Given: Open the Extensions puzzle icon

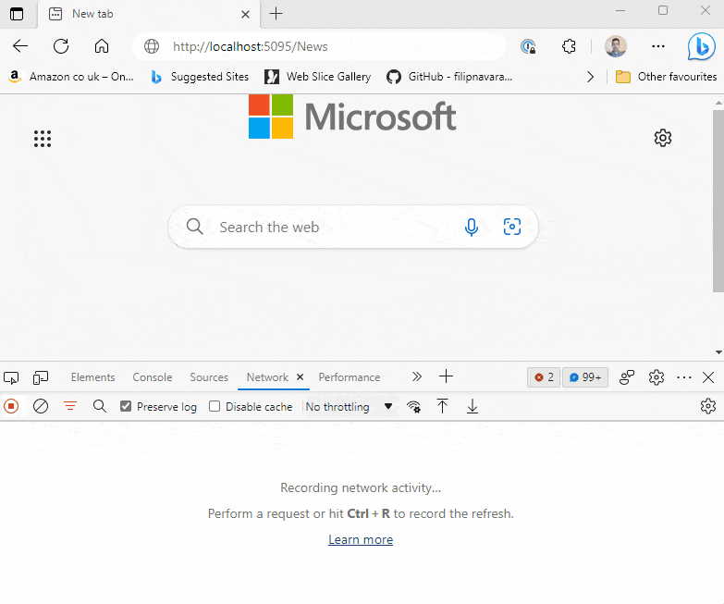Looking at the screenshot, I should [569, 46].
